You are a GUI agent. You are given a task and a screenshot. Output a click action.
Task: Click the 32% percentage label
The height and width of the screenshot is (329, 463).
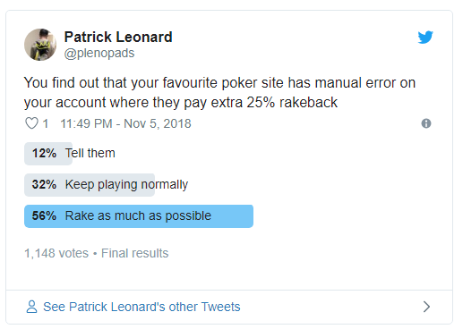point(44,184)
